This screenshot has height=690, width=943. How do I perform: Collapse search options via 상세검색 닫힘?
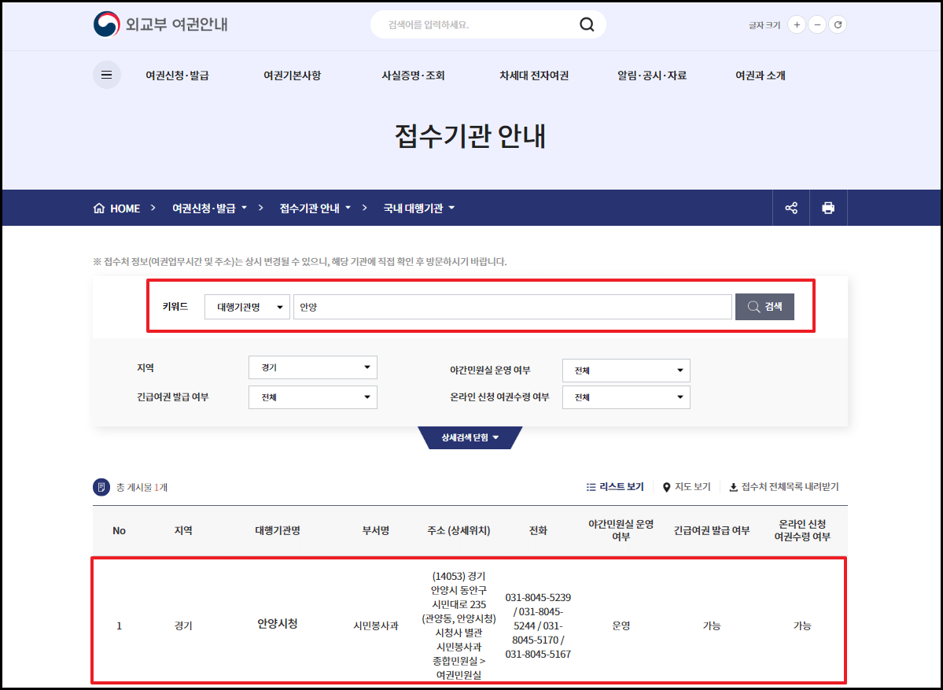click(x=470, y=437)
